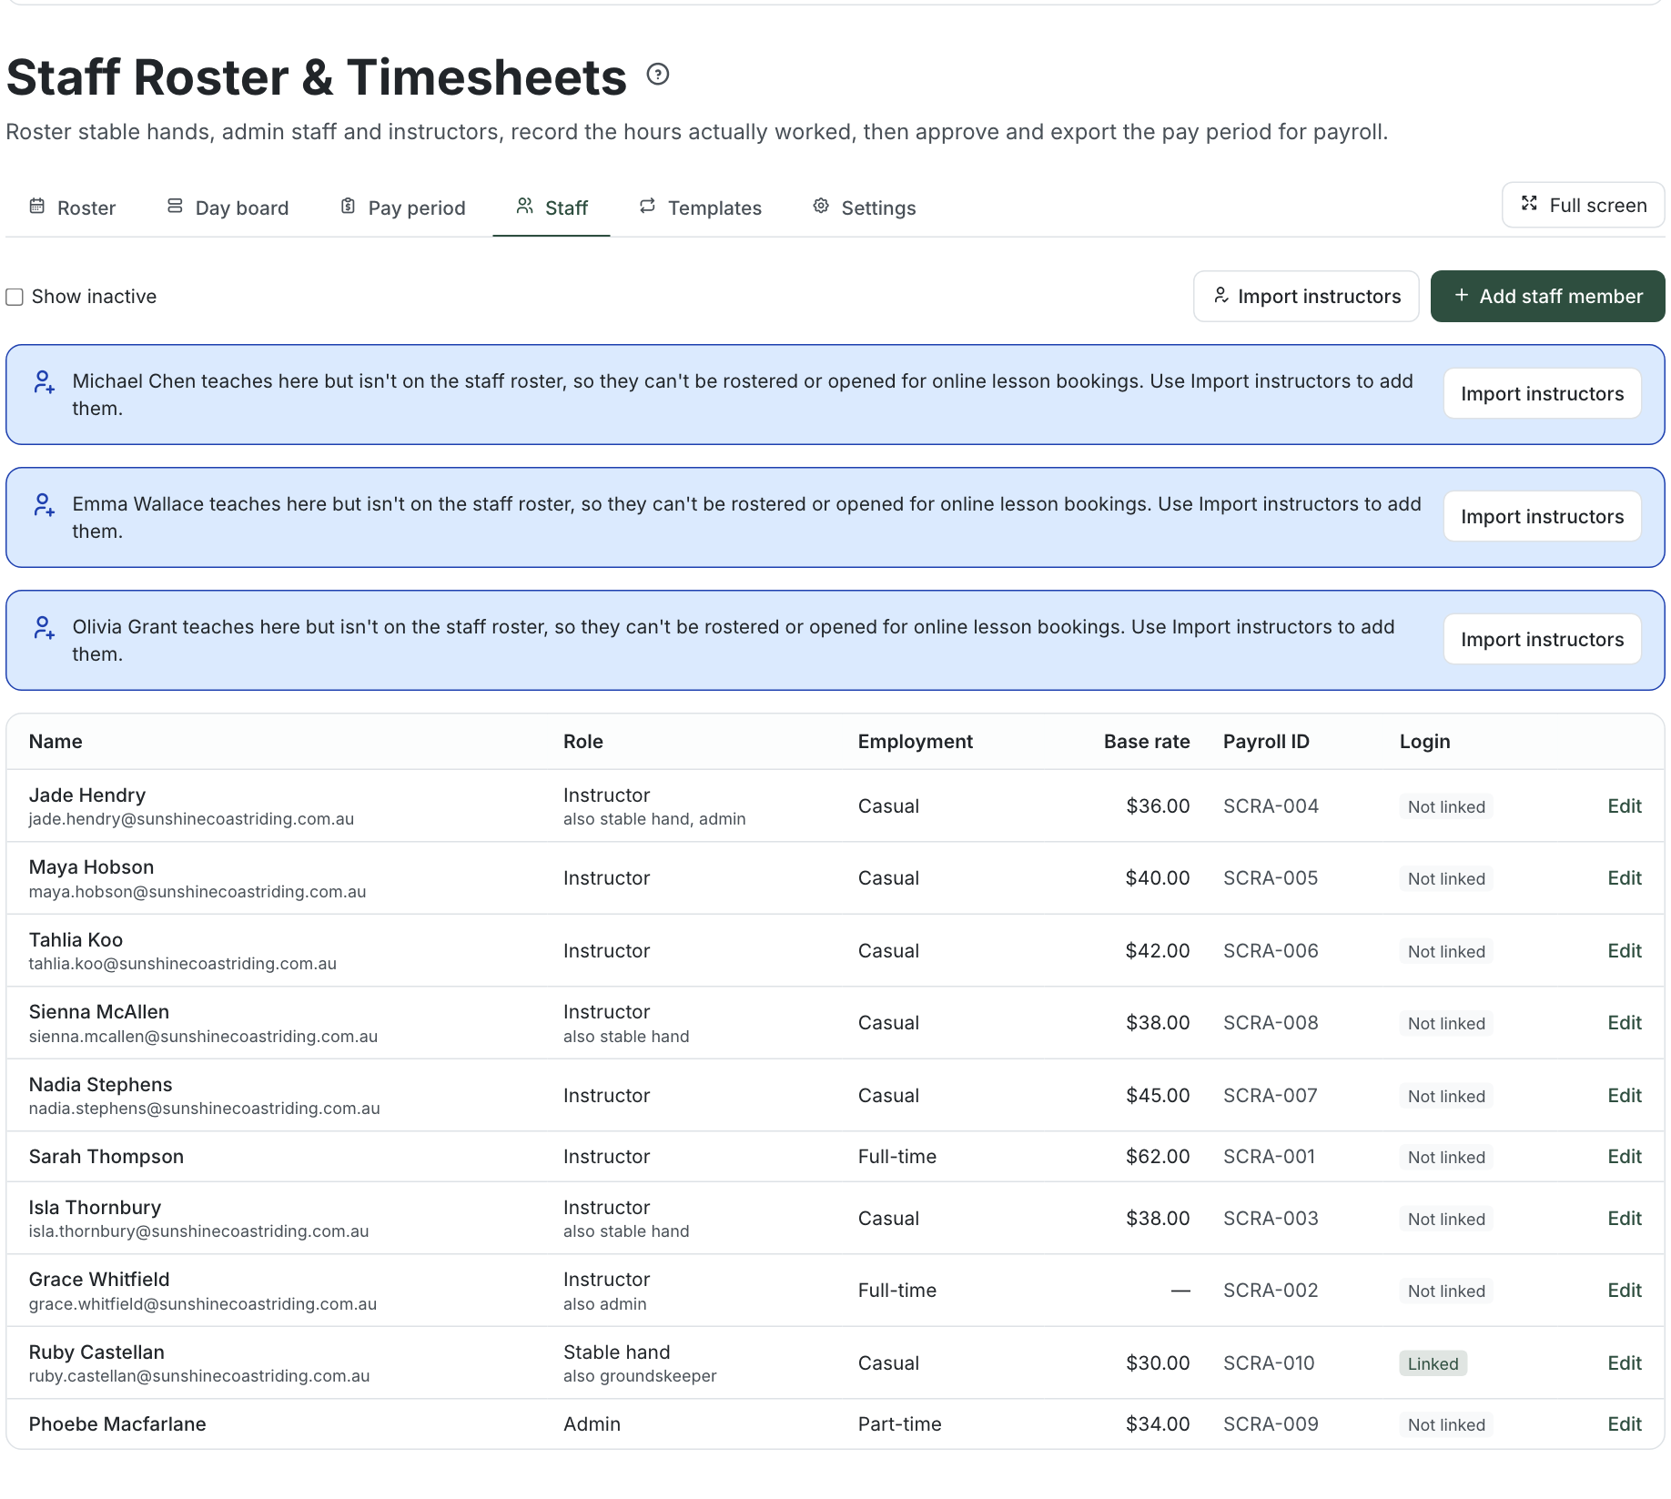Click Not linked badge for Phoebe Macfarlane
The image size is (1671, 1499).
pos(1446,1424)
